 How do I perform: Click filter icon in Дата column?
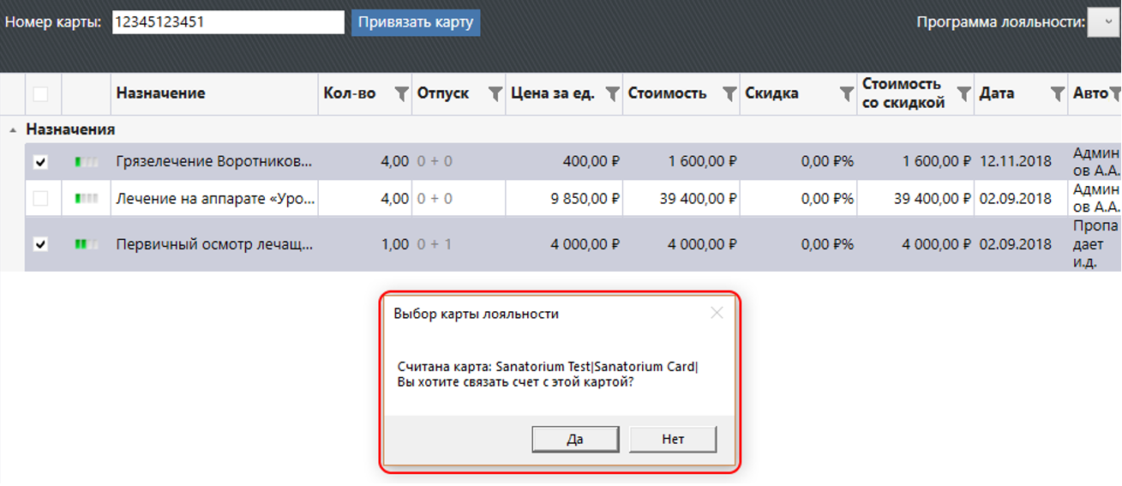1059,94
